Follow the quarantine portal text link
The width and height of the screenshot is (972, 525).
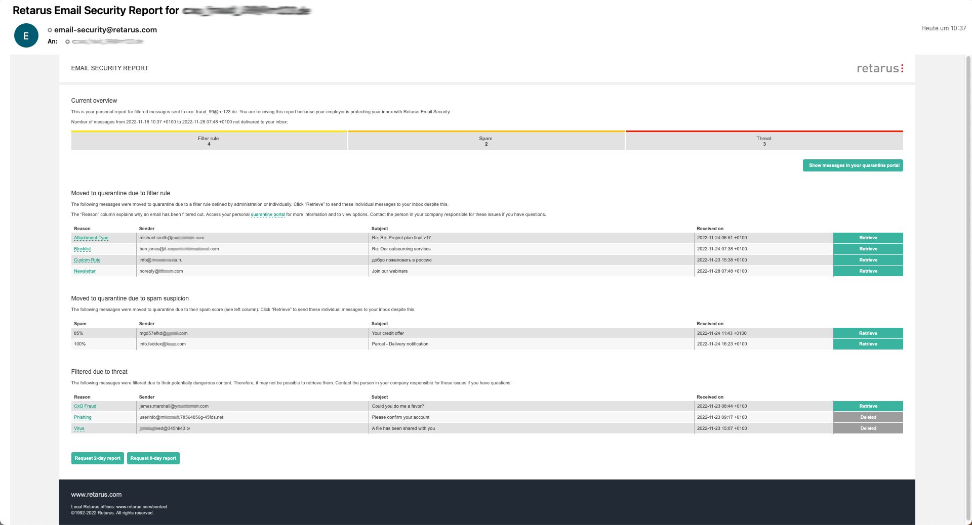(x=268, y=214)
